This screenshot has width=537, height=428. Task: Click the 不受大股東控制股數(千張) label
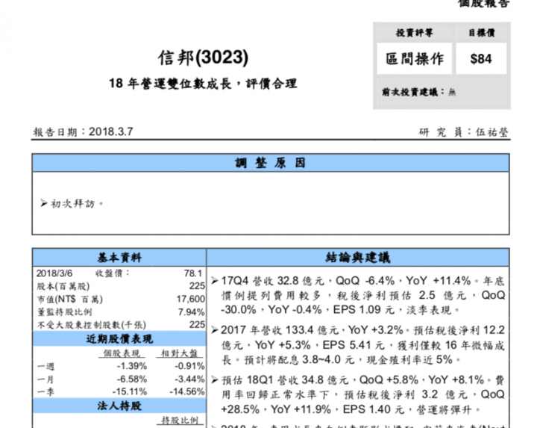pyautogui.click(x=92, y=325)
